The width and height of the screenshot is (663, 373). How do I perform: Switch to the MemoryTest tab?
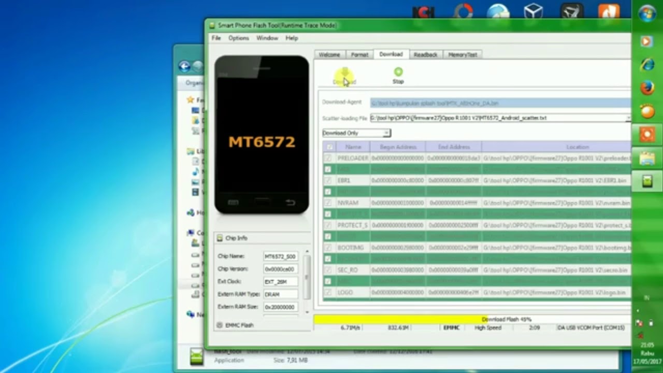click(462, 54)
